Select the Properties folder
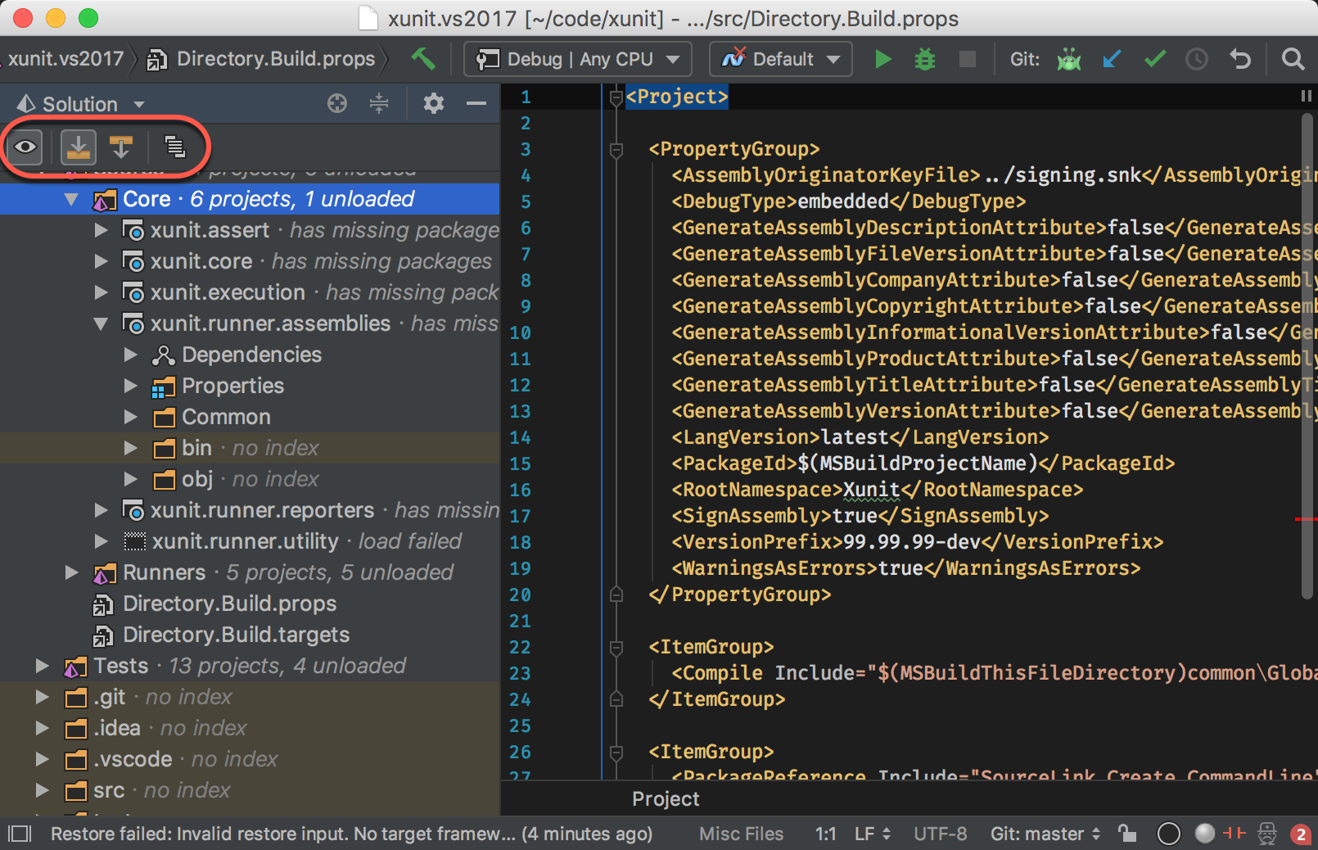This screenshot has width=1318, height=850. pos(232,386)
